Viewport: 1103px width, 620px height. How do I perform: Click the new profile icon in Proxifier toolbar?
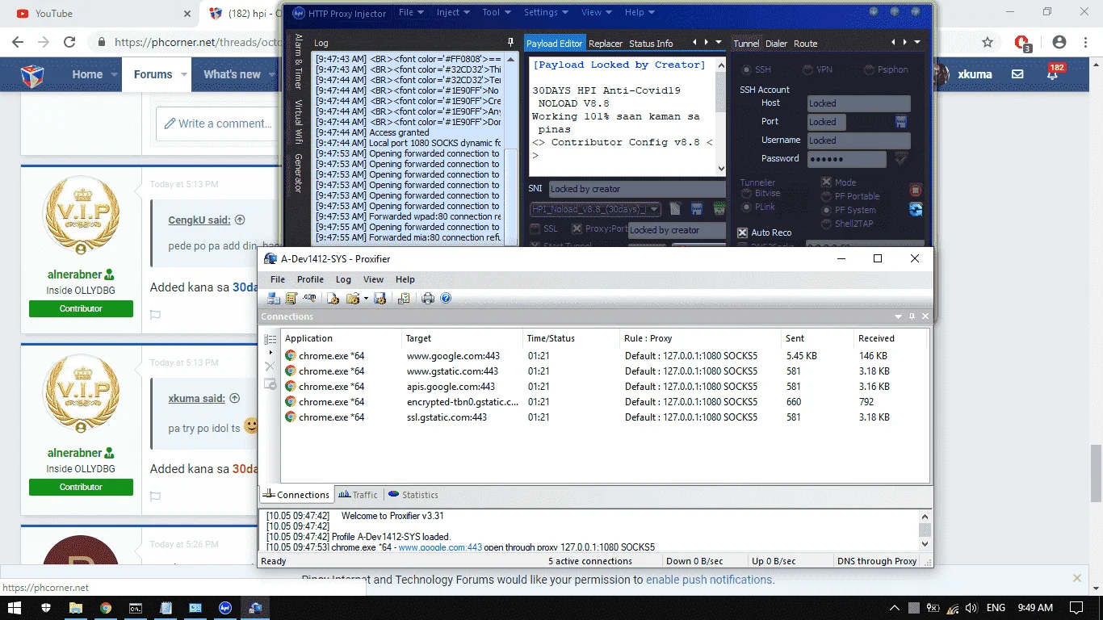pyautogui.click(x=333, y=298)
